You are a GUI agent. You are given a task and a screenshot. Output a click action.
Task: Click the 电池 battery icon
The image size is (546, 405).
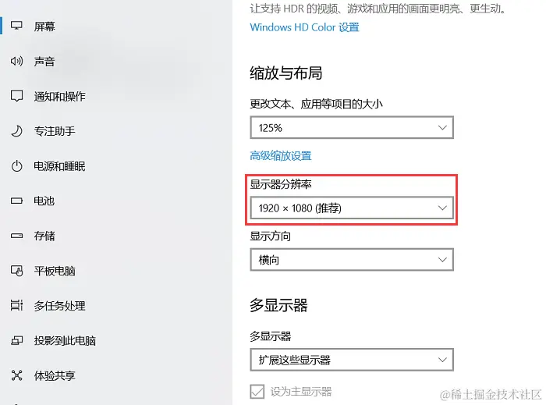16,201
